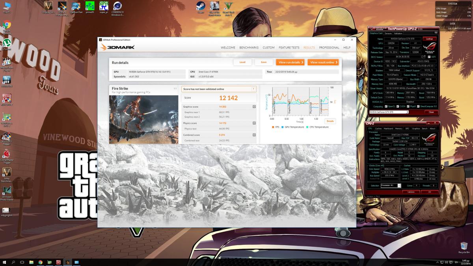Viewport: 473px width, 266px height.
Task: Open CUSTOM tab in 3DMark
Action: point(268,48)
